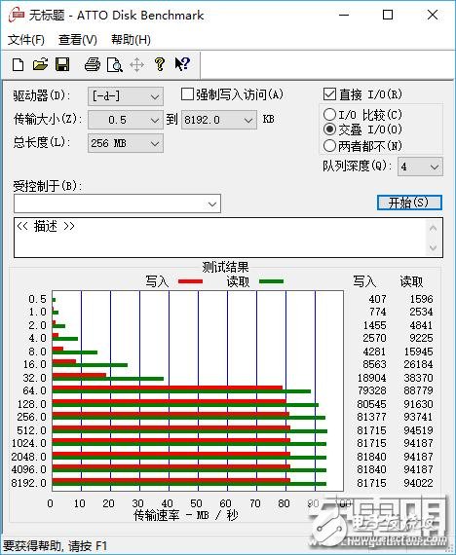The image size is (456, 555).
Task: Open About via yellow question mark icon
Action: click(160, 64)
